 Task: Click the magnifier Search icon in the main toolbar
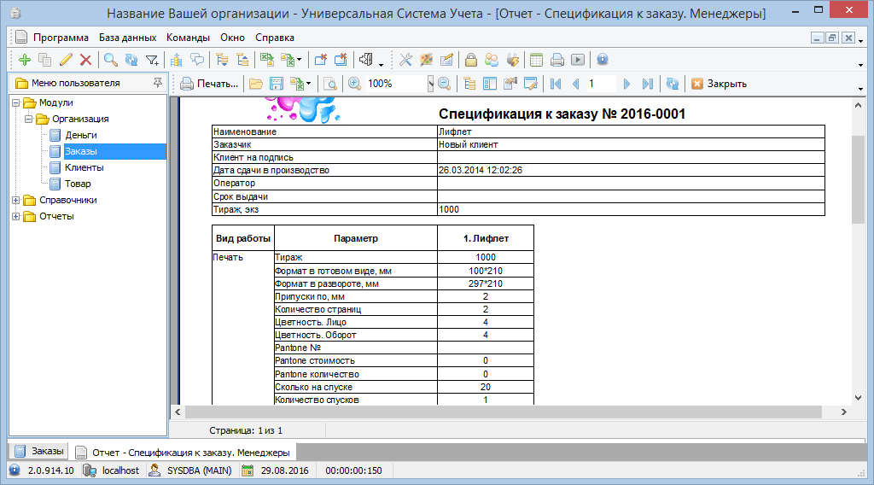coord(110,60)
